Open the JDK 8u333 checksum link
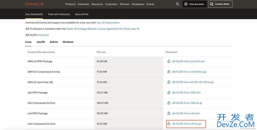The image size is (257, 130). [43, 35]
